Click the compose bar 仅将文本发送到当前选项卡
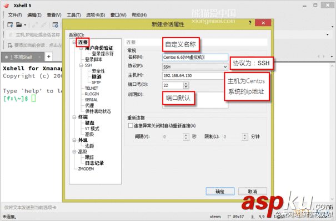 (30, 208)
